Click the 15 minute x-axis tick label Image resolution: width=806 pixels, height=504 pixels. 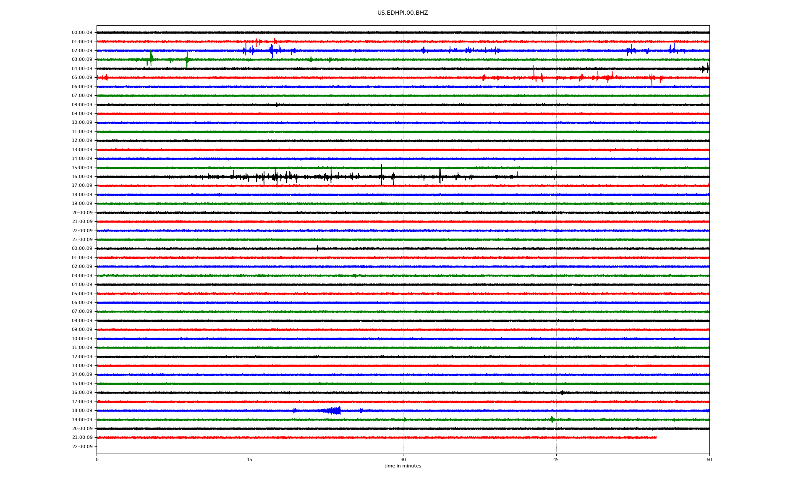tap(250, 459)
